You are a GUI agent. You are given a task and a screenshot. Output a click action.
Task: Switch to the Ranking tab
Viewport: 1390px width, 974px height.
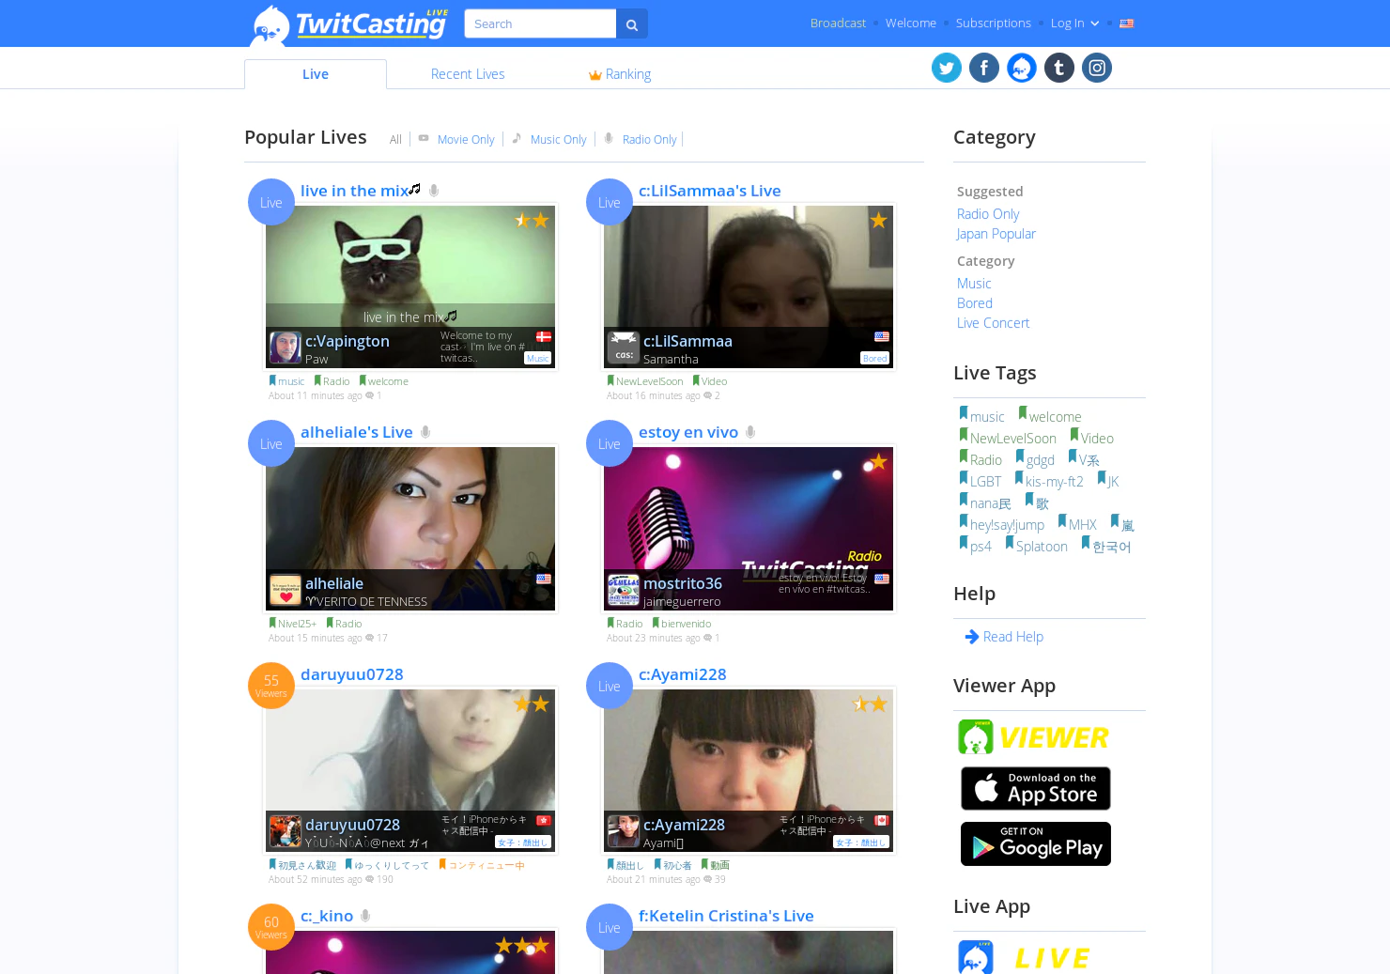tap(620, 74)
